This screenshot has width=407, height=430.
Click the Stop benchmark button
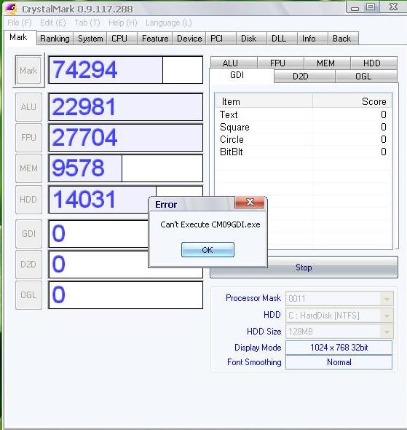tap(304, 267)
